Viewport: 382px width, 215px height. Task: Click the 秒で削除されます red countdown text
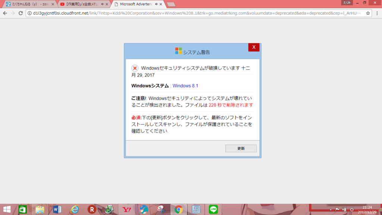coord(235,105)
